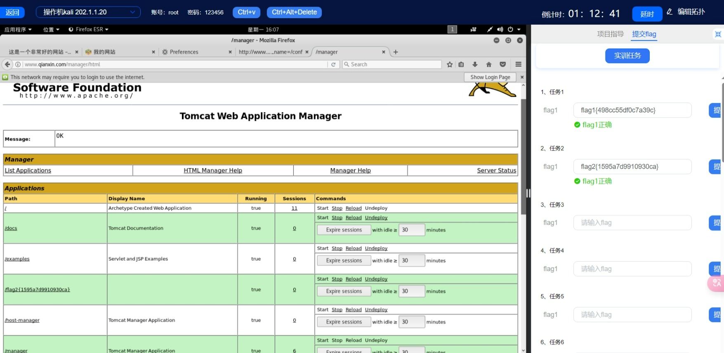The width and height of the screenshot is (724, 353).
Task: Open the 项目指导 tab
Action: [610, 34]
